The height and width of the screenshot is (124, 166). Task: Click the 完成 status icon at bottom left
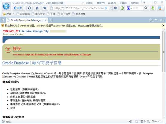point(3,121)
